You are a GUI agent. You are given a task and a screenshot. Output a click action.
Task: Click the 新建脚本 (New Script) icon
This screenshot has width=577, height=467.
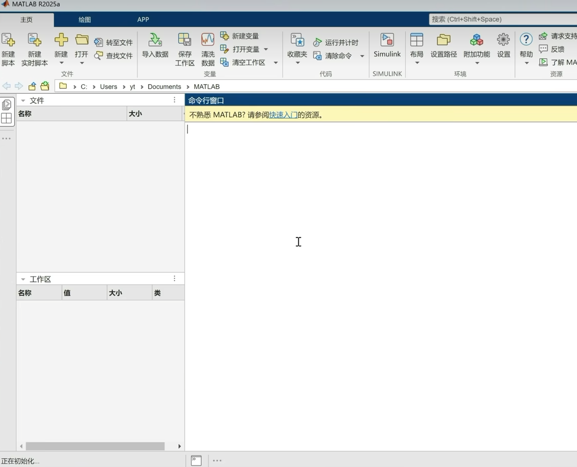(8, 40)
